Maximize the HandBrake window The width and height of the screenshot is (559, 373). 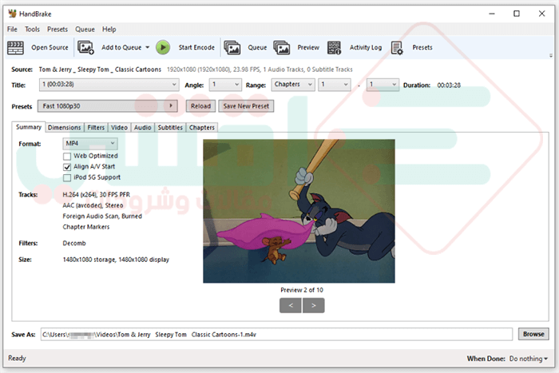pos(516,14)
